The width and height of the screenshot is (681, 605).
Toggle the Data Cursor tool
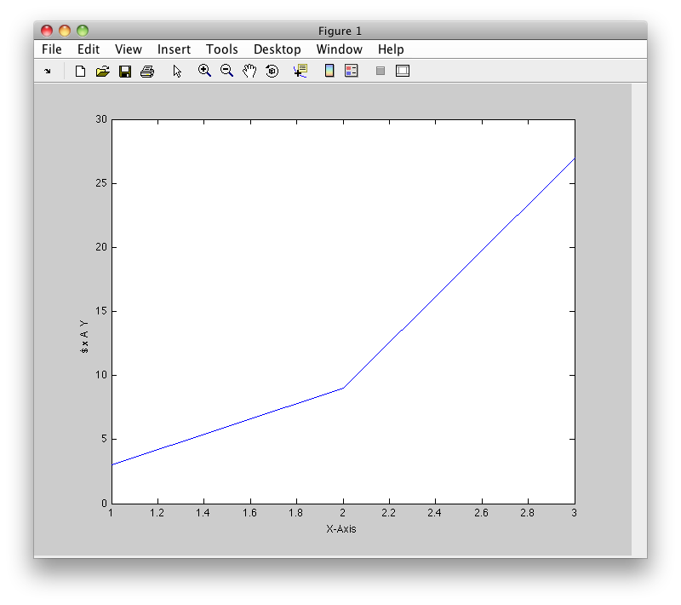[300, 72]
